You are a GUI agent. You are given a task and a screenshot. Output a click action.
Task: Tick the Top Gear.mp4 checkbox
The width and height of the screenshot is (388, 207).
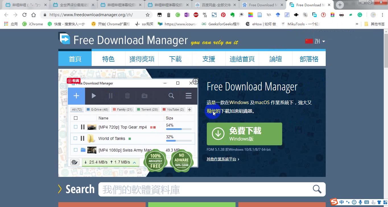click(76, 127)
